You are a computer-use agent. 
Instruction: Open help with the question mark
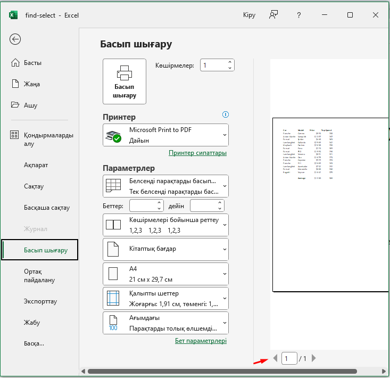(298, 15)
